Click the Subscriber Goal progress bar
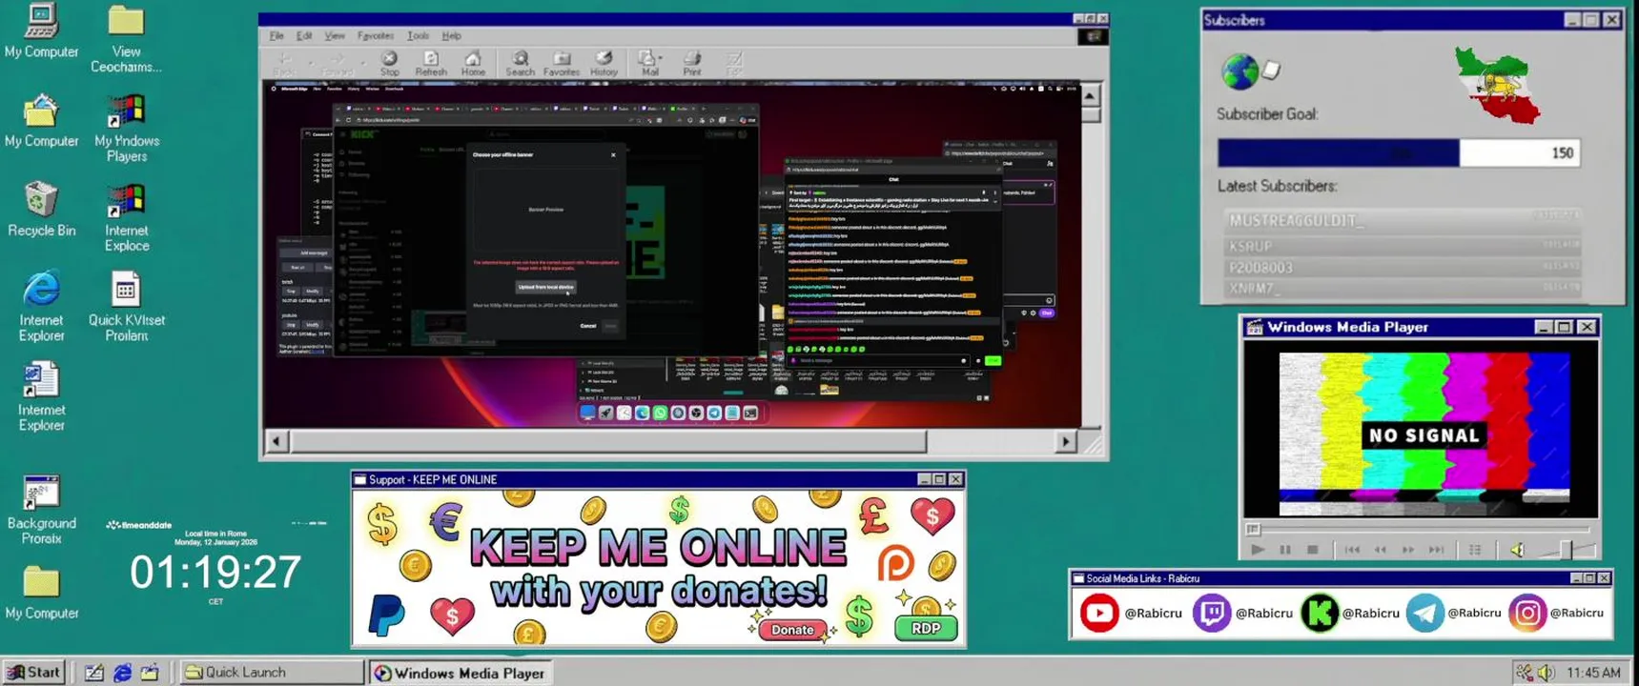Screen dimensions: 1639x686 coord(1398,152)
